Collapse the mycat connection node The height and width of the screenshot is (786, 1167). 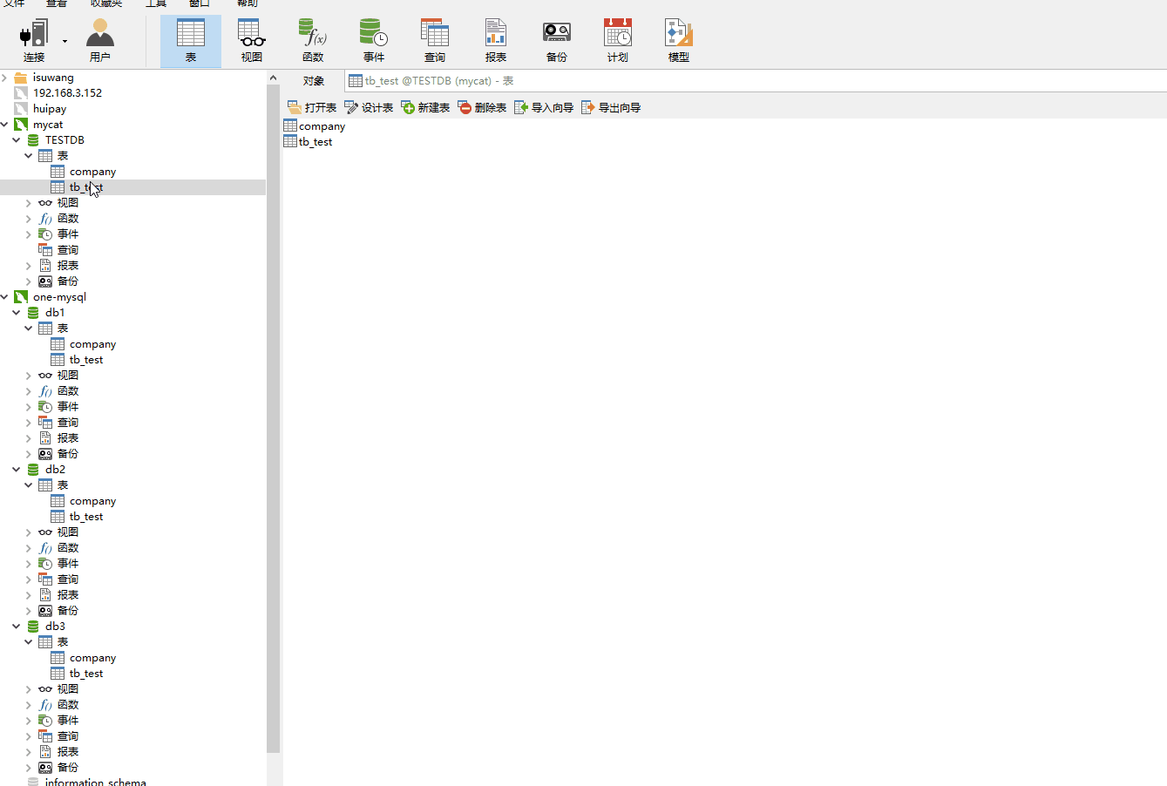pos(5,125)
